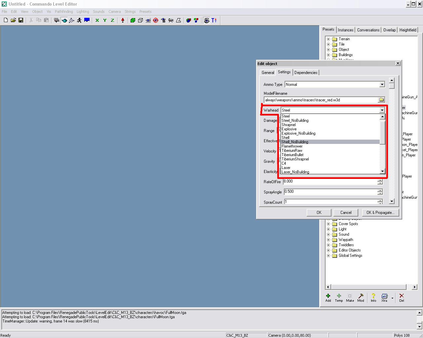Toggle the Y axis restriction

(x=105, y=20)
